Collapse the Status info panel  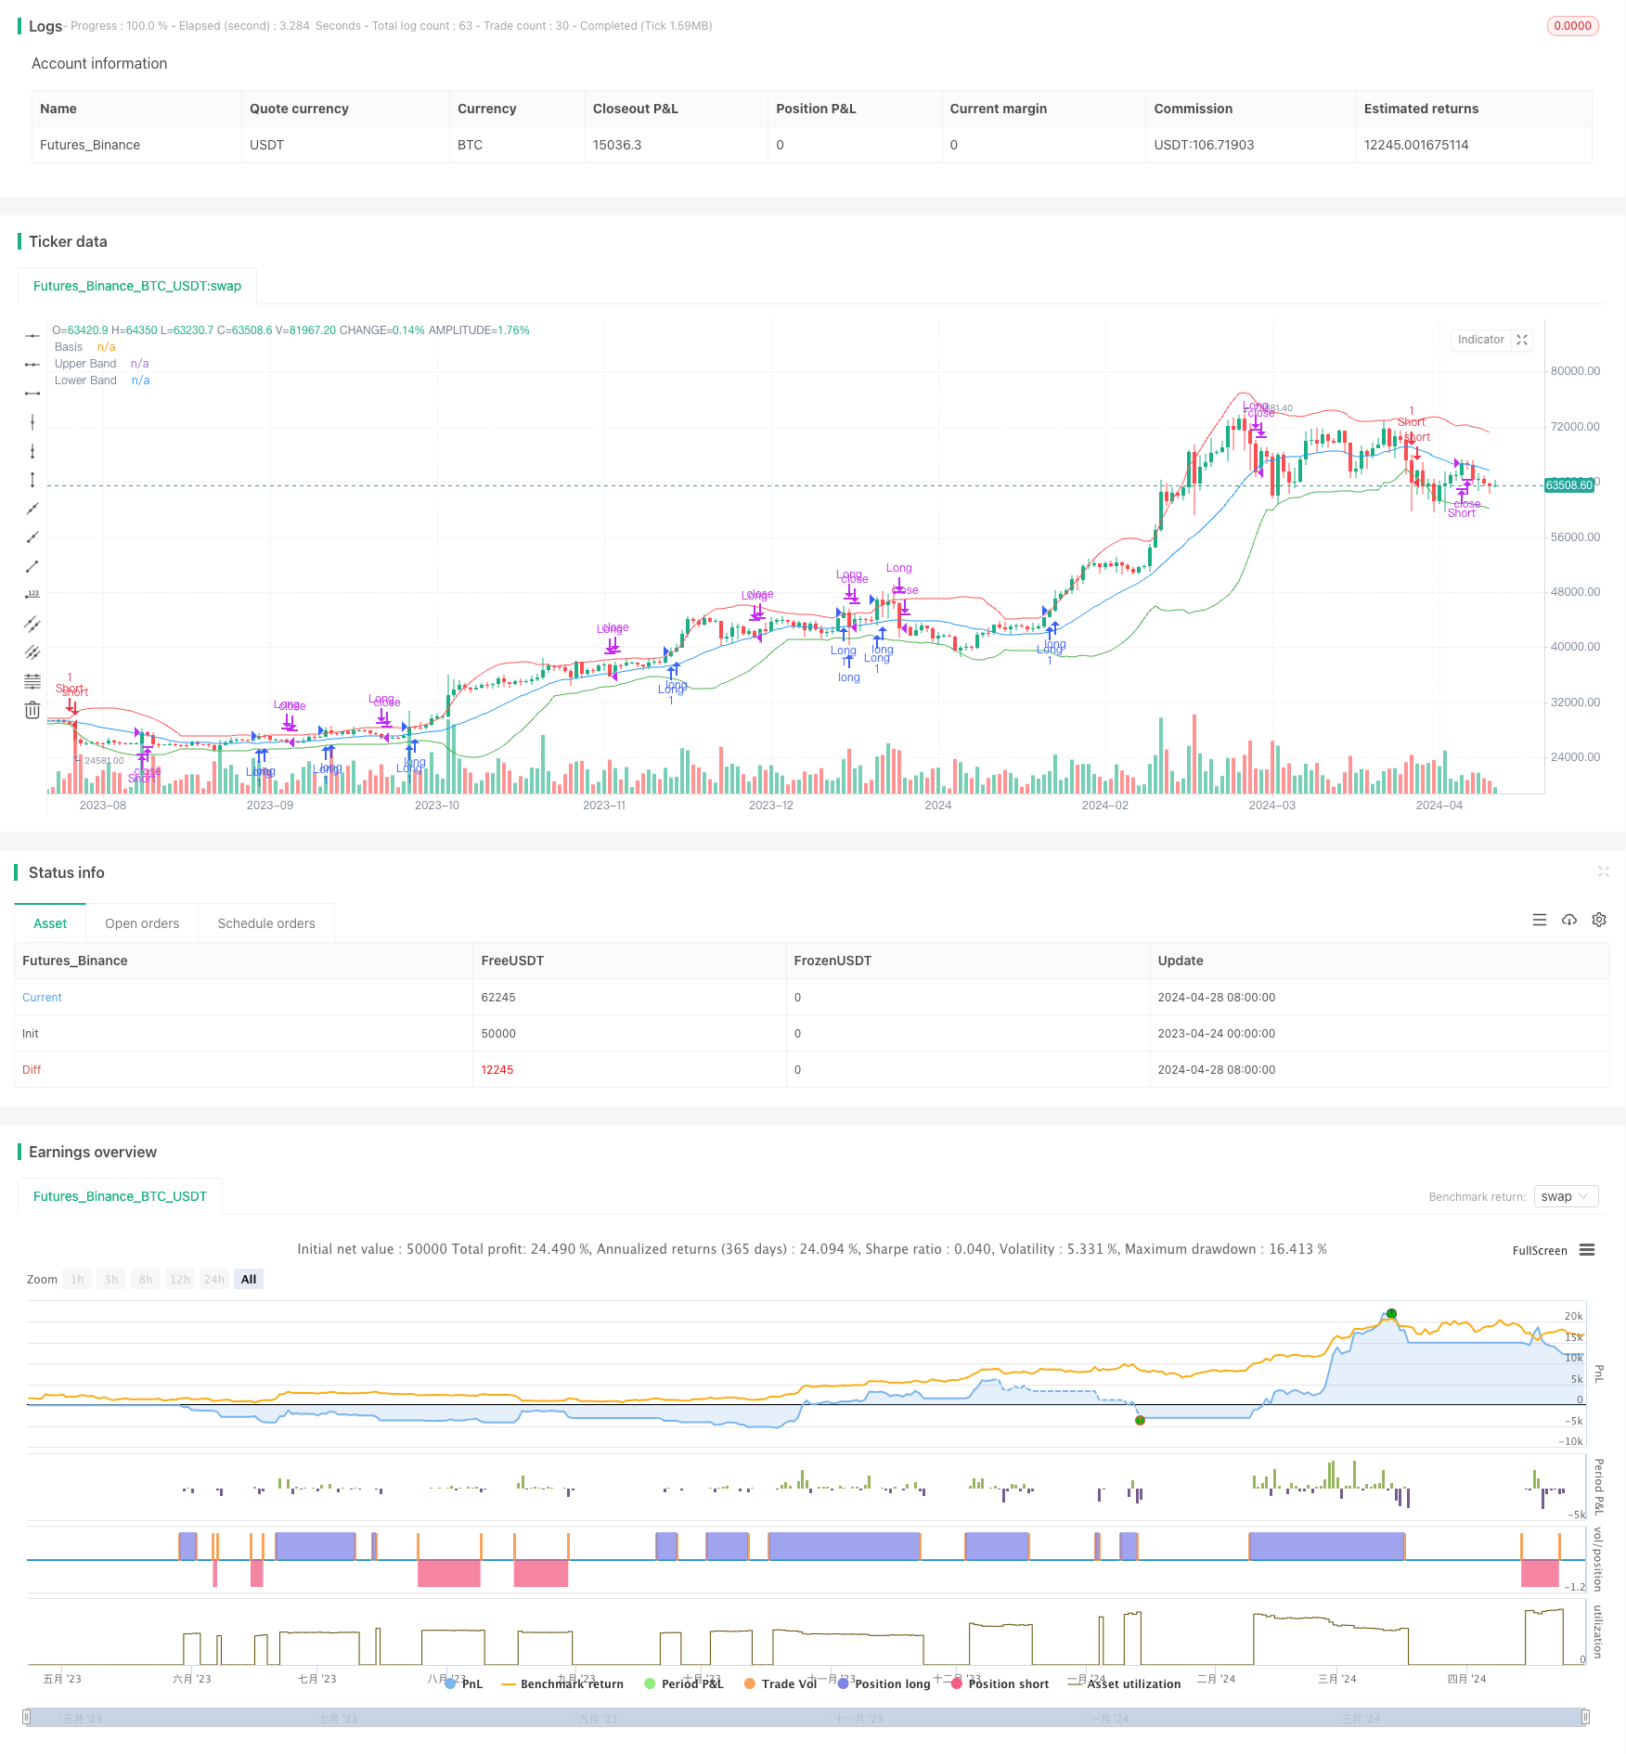coord(1604,871)
